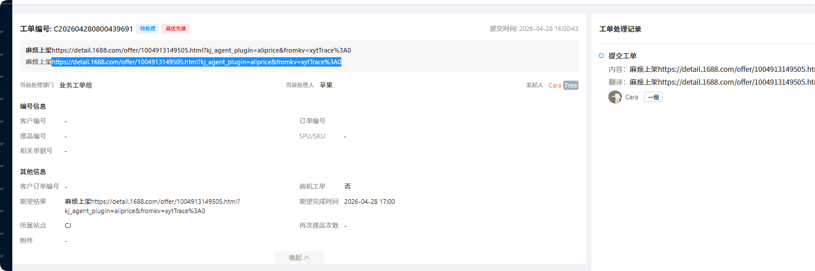Click the 其他信息 section heading
The width and height of the screenshot is (815, 271).
click(x=33, y=172)
